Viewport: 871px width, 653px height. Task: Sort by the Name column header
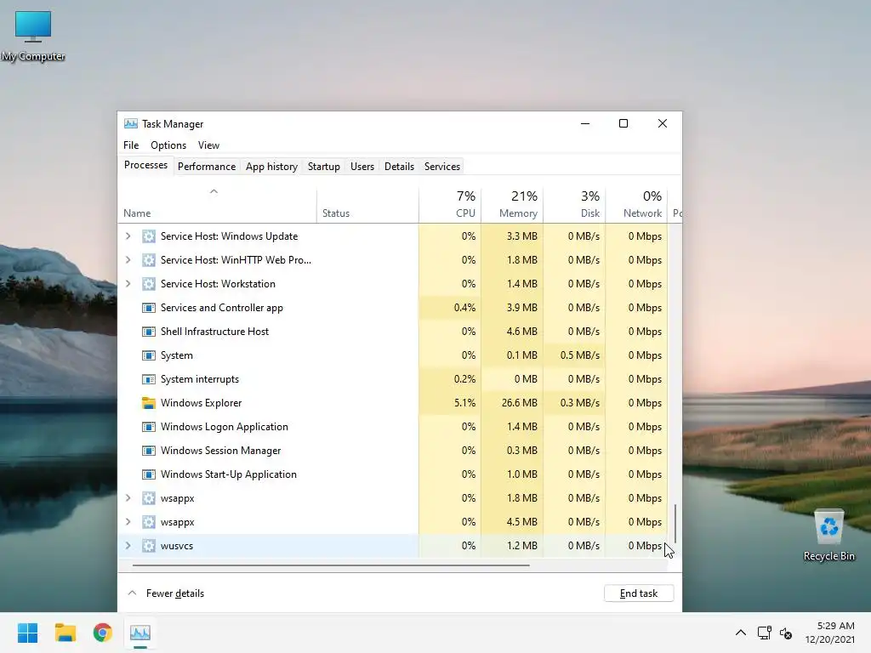tap(217, 205)
